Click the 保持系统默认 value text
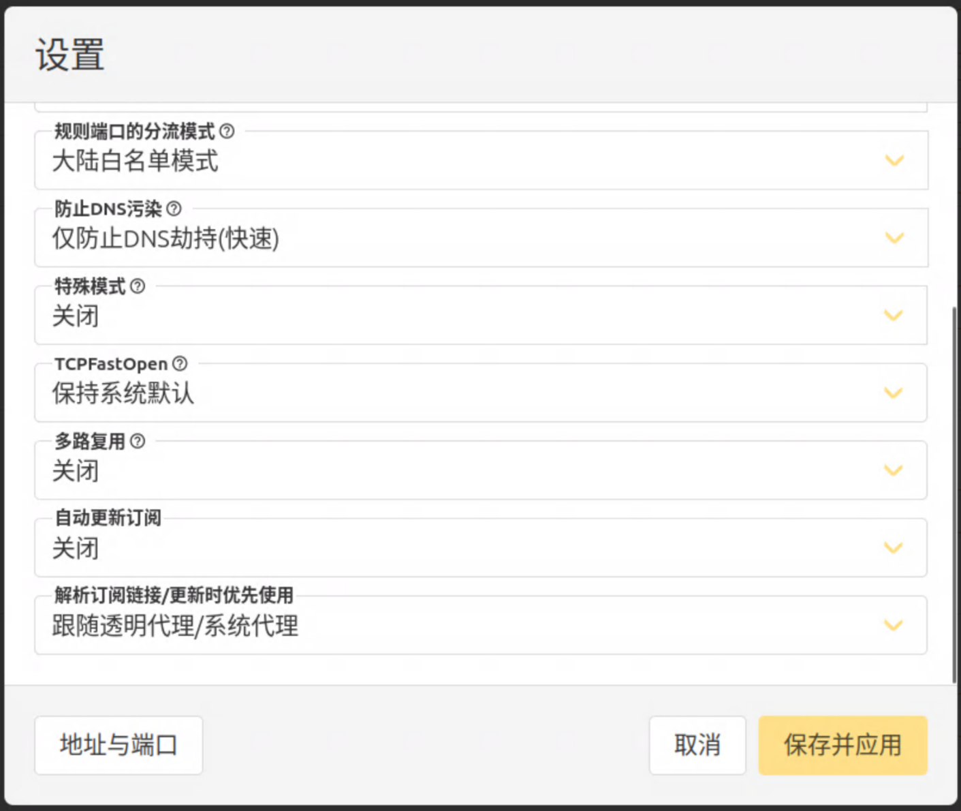Screen dimensions: 961x811 123,393
